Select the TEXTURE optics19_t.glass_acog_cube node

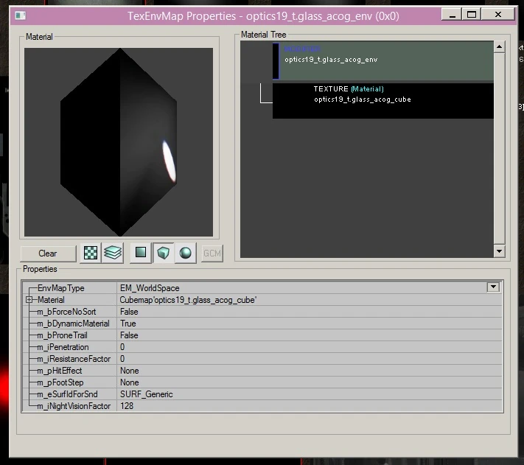point(383,100)
